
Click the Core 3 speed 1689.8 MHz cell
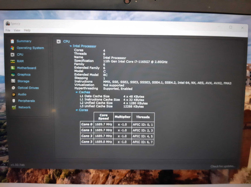[104, 142]
